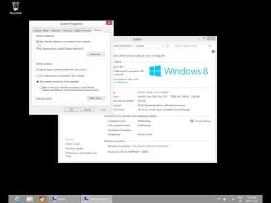The height and width of the screenshot is (203, 271).
Task: Open Windows Update link in See also
Action: [x=75, y=148]
